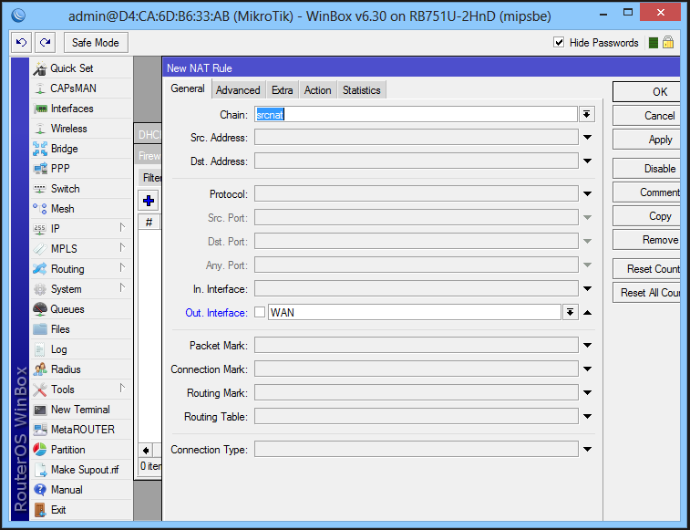Expand the Dst. Address field

(588, 161)
